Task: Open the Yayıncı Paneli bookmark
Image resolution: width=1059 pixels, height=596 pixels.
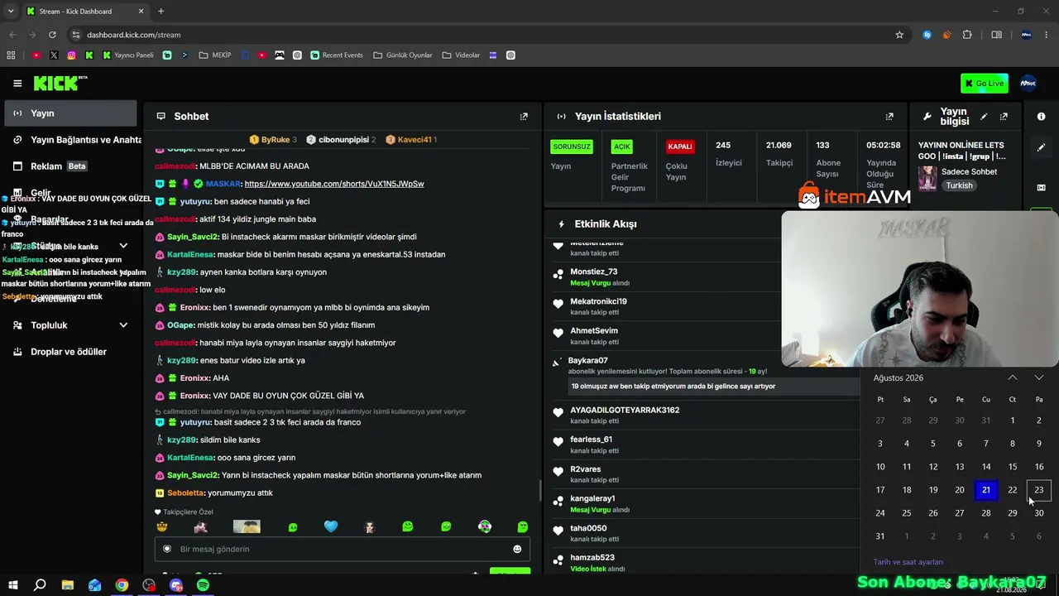Action: (x=128, y=55)
